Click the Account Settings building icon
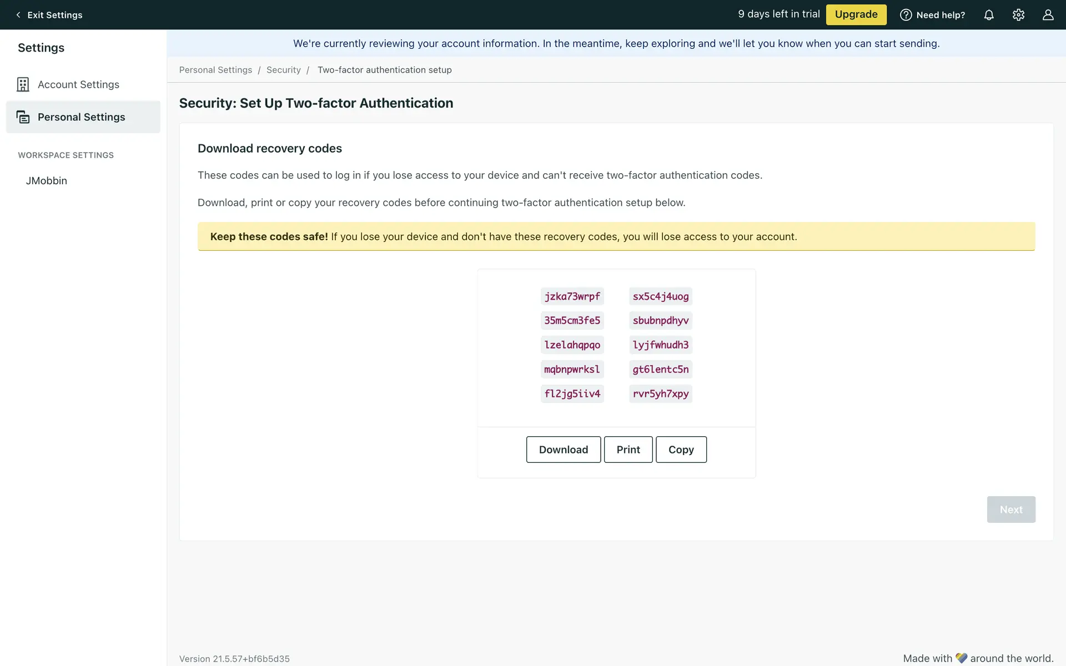Image resolution: width=1066 pixels, height=666 pixels. (23, 84)
